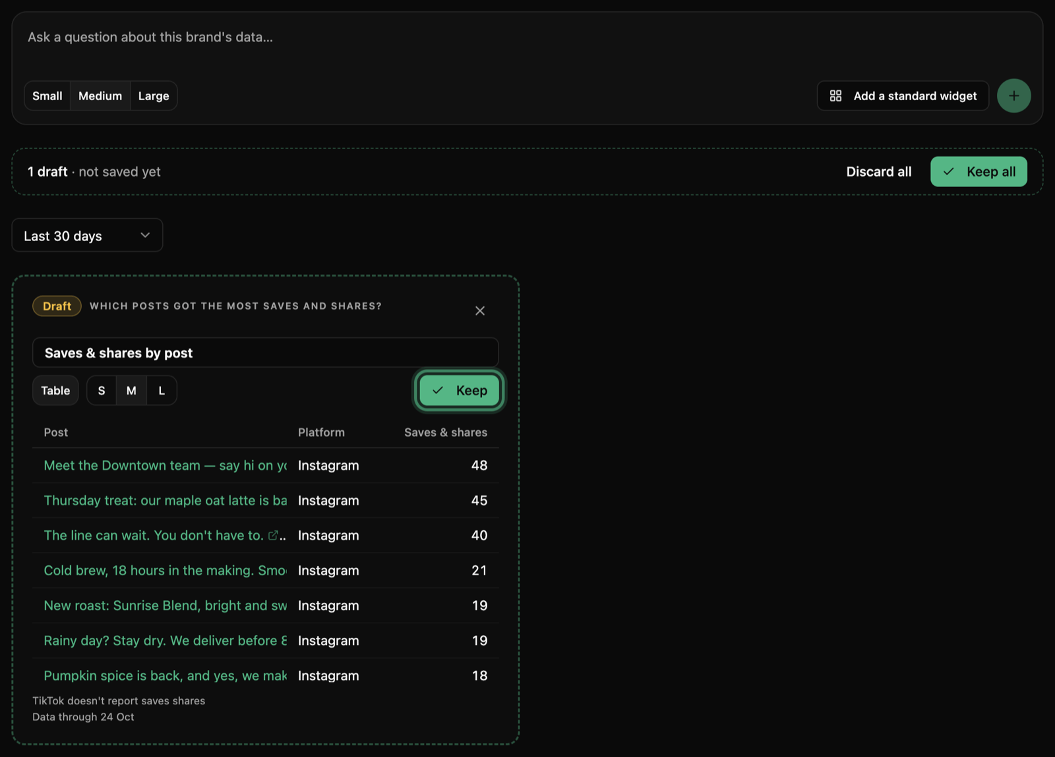The height and width of the screenshot is (757, 1055).
Task: Open external link icon on 'The line can wait' post
Action: (273, 535)
